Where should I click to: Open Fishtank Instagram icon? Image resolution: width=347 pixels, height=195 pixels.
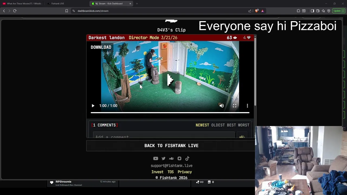pyautogui.click(x=179, y=158)
